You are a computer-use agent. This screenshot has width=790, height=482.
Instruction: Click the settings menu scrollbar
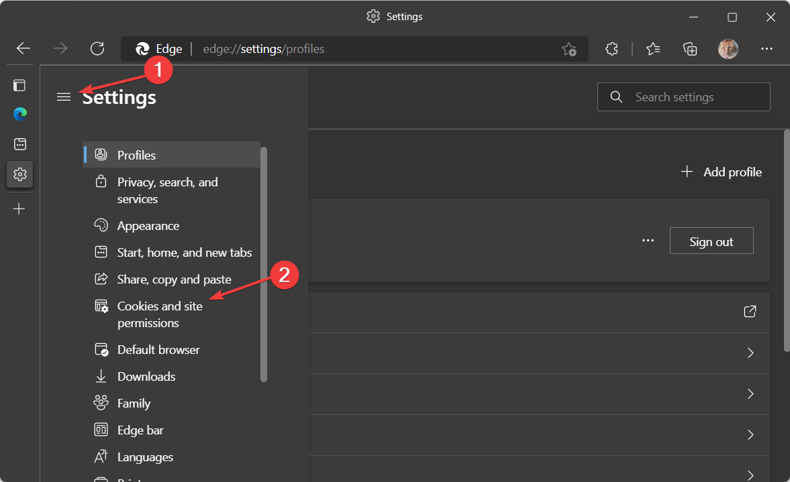click(264, 264)
